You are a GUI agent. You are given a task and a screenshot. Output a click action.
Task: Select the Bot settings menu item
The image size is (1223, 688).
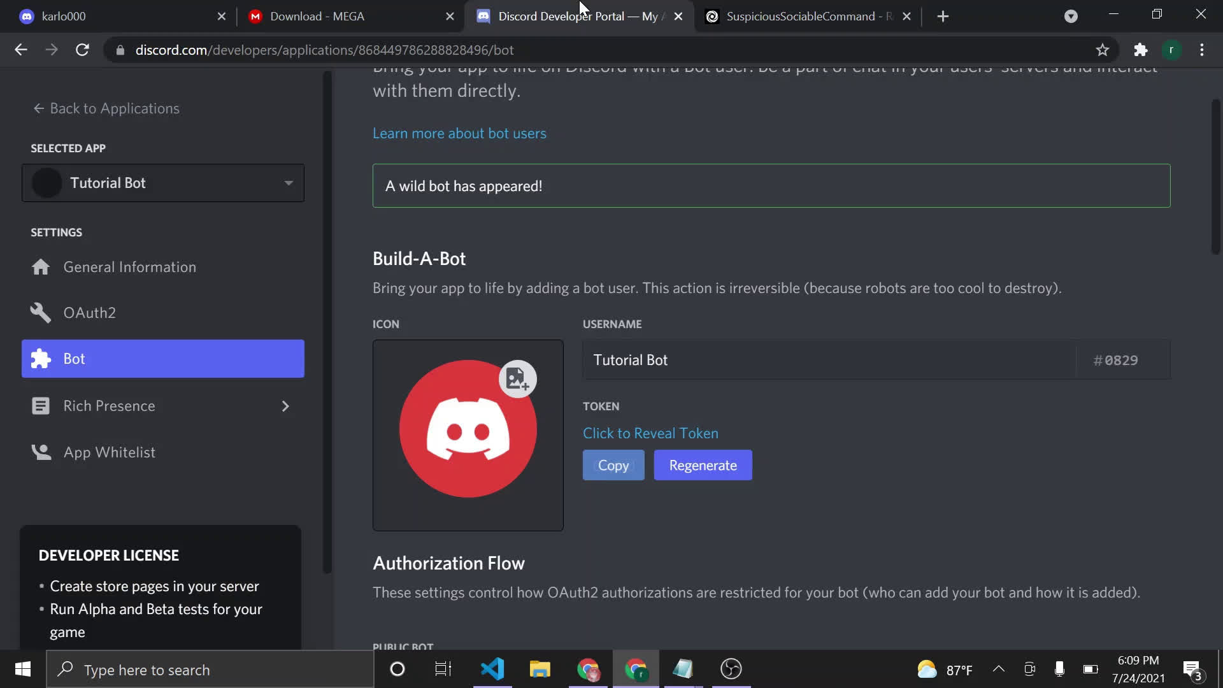point(163,359)
